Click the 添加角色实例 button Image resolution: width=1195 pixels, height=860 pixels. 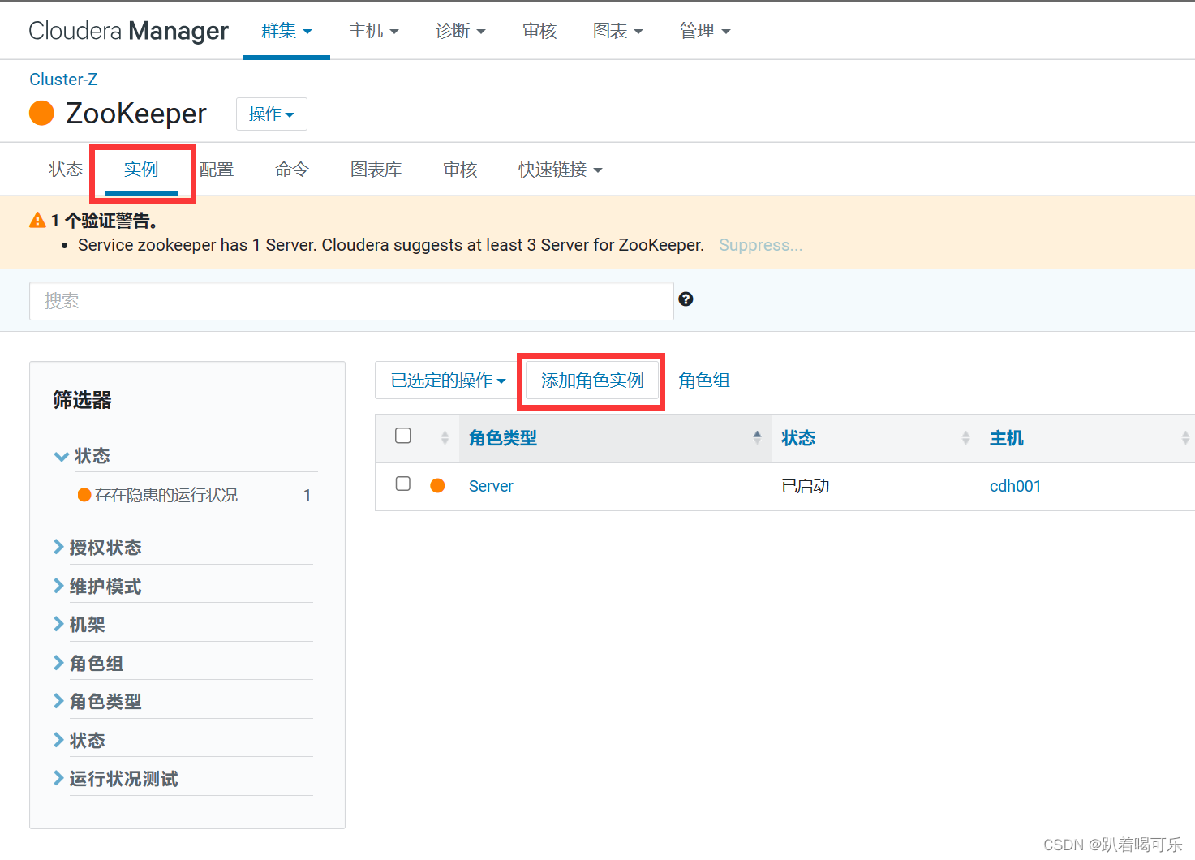click(x=592, y=381)
